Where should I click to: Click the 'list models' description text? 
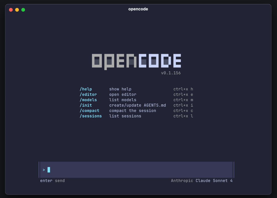click(x=123, y=100)
